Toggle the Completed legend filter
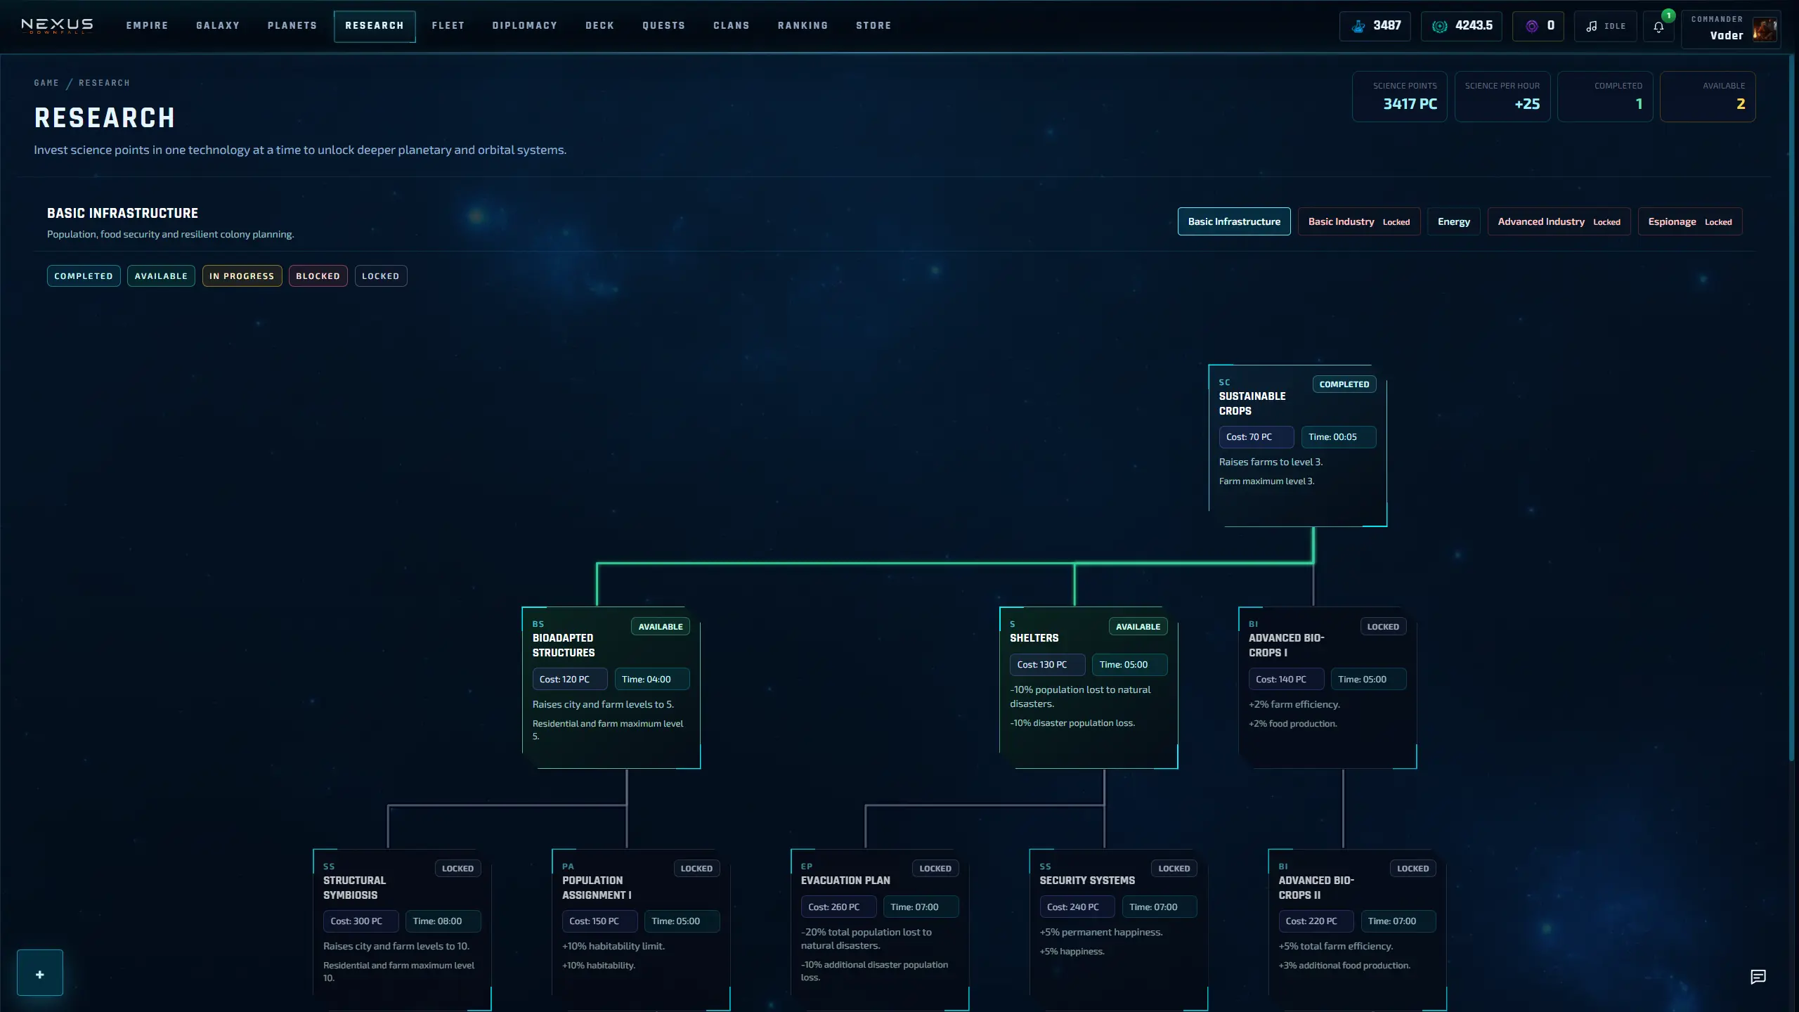The height and width of the screenshot is (1012, 1799). 84,276
